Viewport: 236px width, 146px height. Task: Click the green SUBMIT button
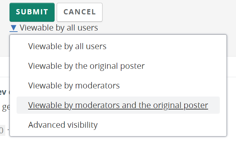(32, 12)
